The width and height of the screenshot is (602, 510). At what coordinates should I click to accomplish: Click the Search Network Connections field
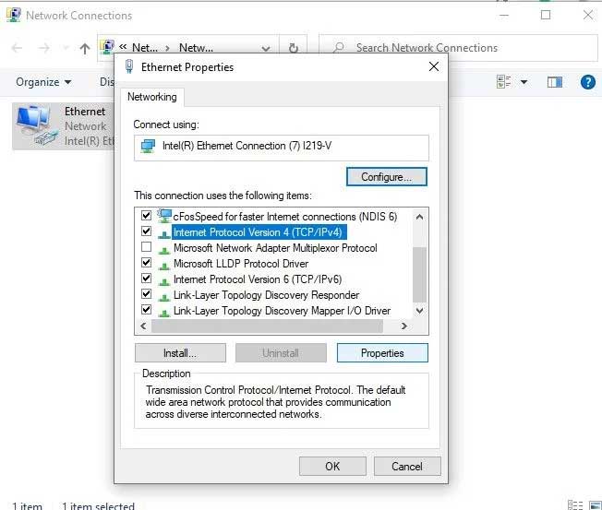(x=458, y=48)
